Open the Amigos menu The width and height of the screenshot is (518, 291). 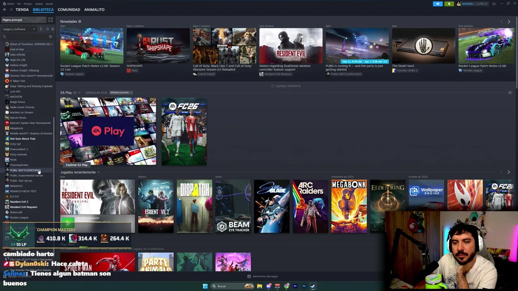(28, 4)
